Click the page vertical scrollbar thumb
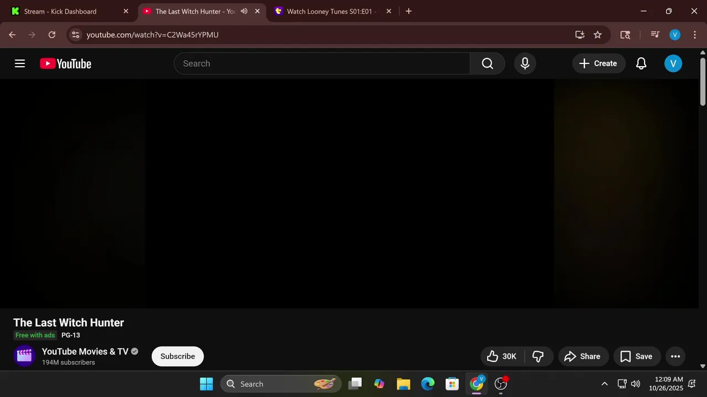This screenshot has height=397, width=707. pos(703,81)
